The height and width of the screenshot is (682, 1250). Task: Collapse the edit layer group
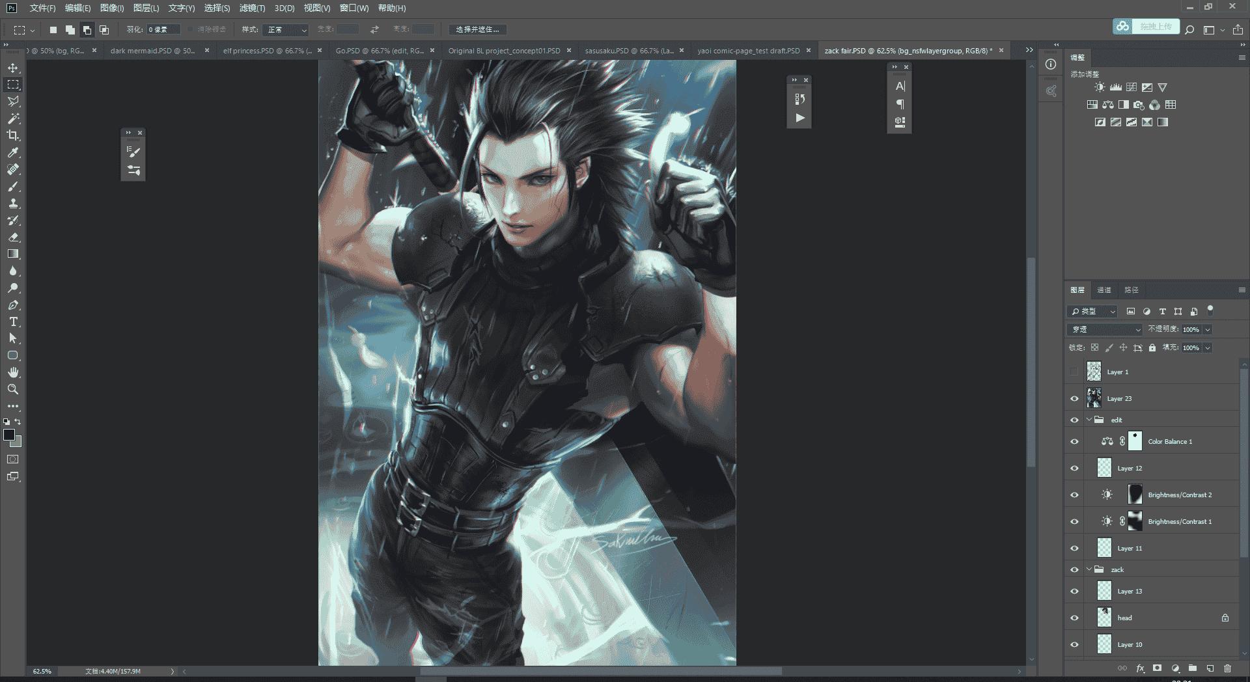tap(1089, 420)
